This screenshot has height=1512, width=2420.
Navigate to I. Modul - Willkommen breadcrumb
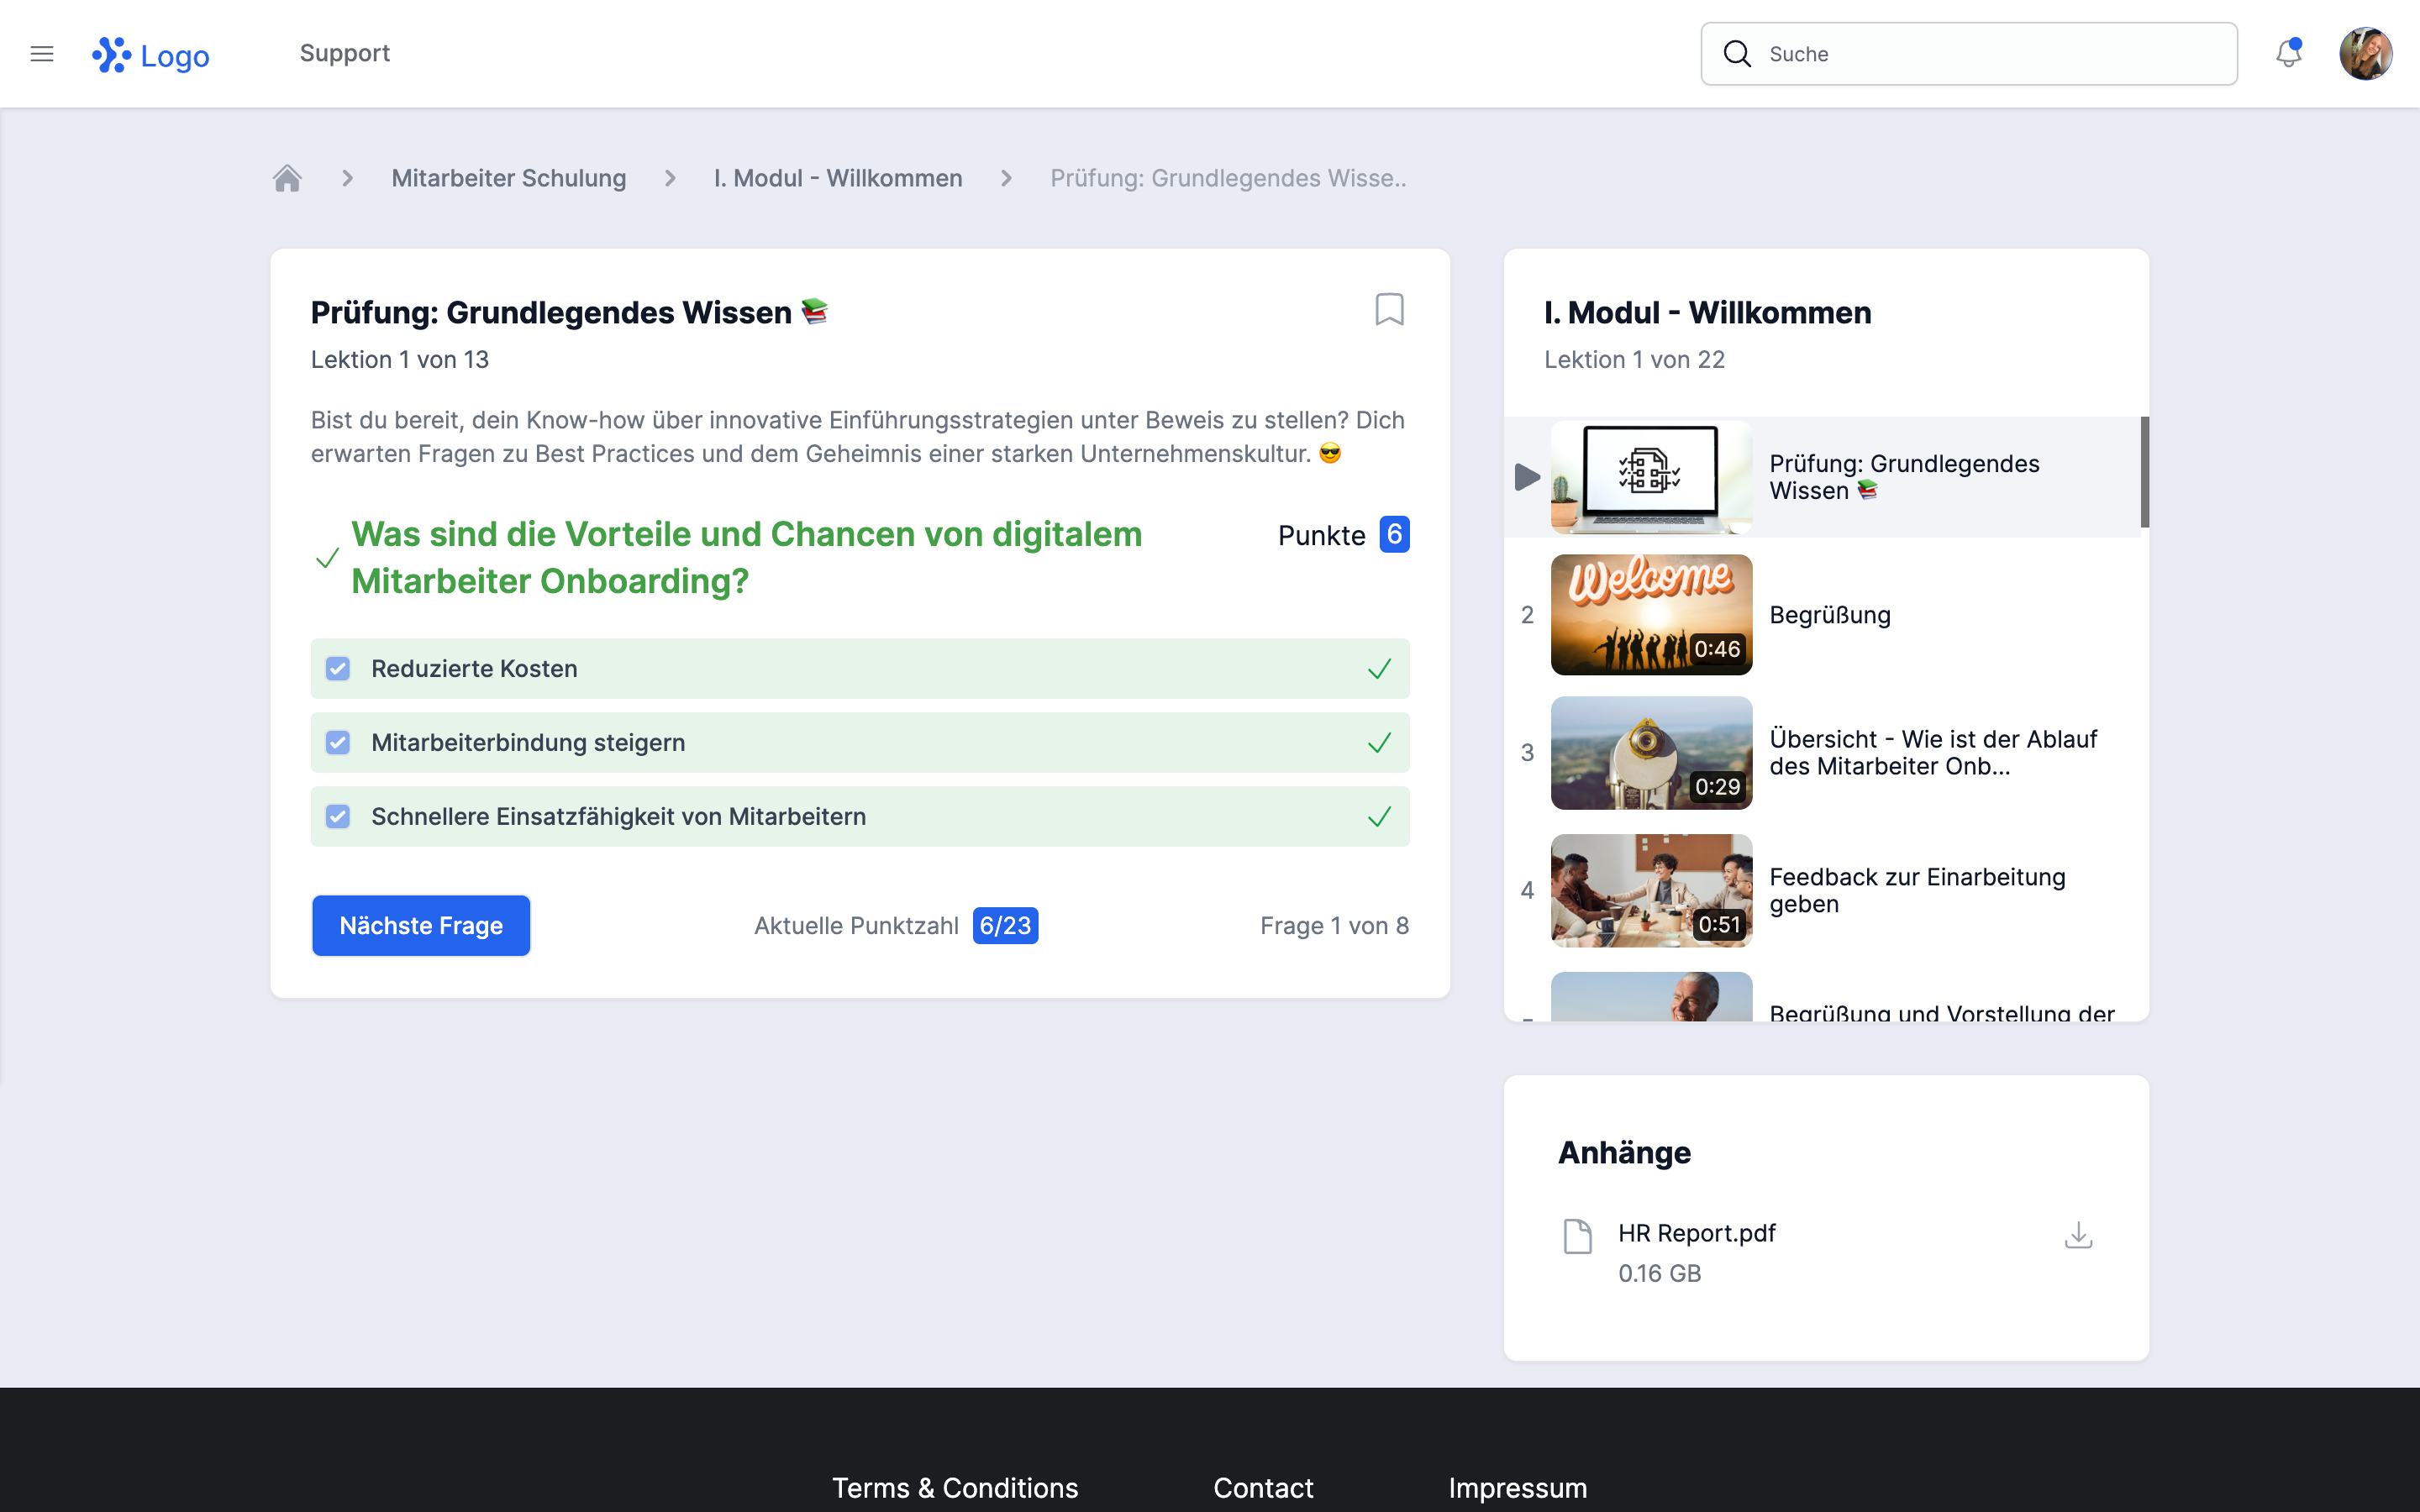[838, 178]
